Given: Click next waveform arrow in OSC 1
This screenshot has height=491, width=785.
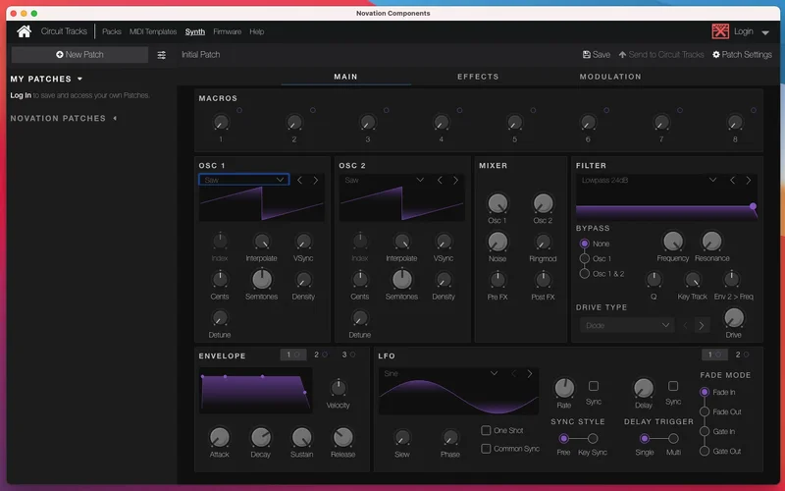Looking at the screenshot, I should tap(316, 180).
